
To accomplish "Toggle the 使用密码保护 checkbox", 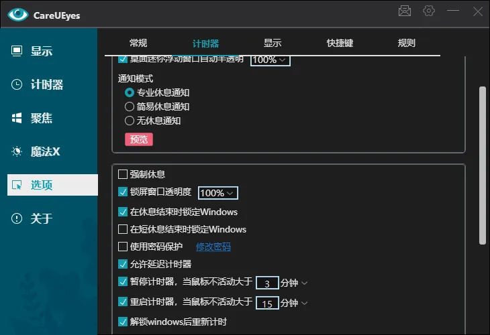I will (123, 247).
